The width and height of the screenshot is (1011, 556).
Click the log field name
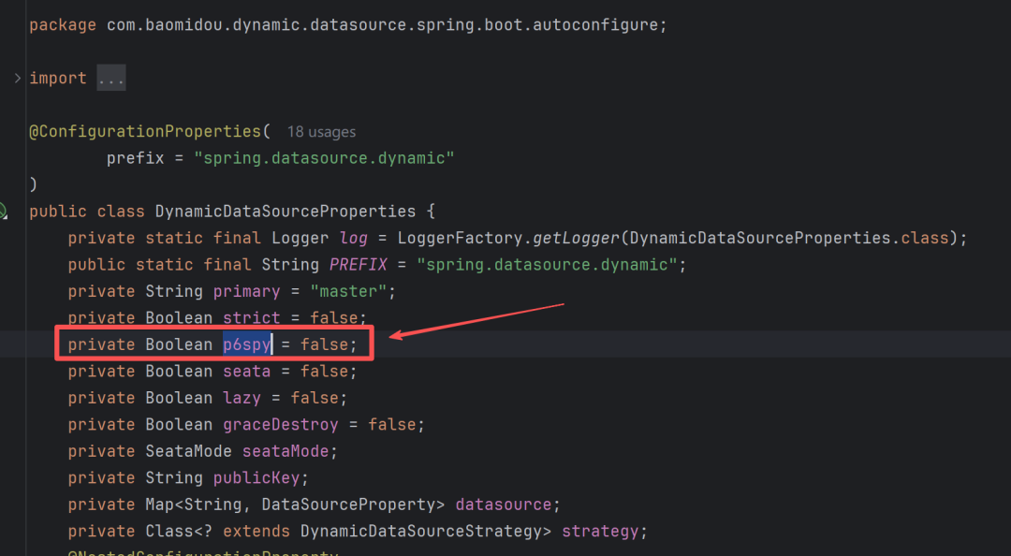(x=353, y=238)
